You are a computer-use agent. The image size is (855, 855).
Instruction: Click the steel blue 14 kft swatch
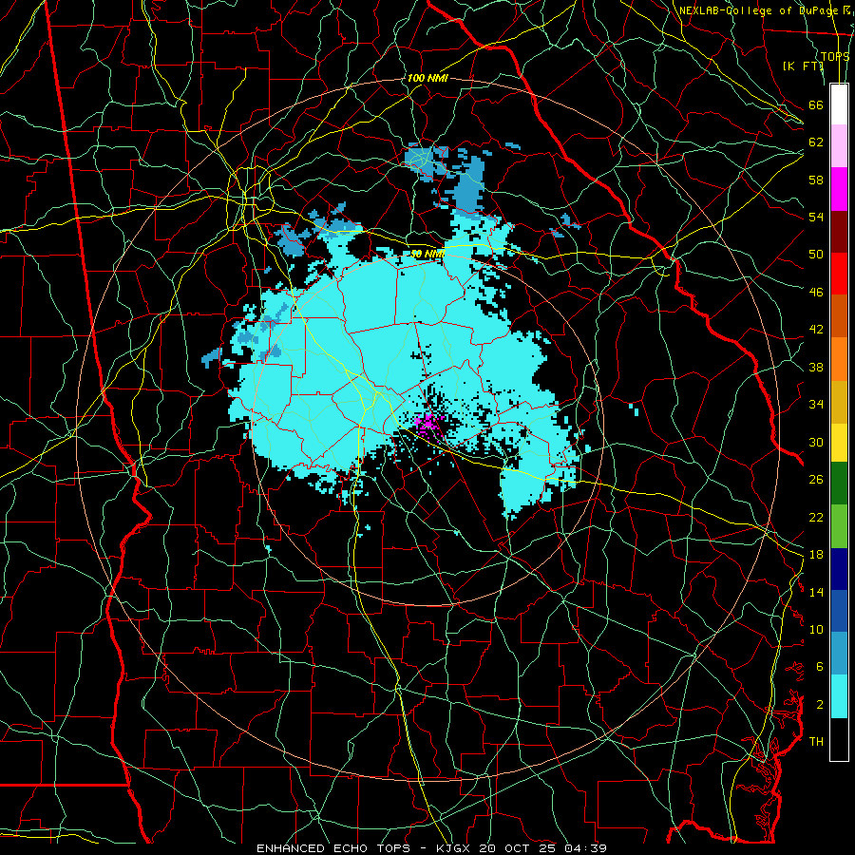(839, 654)
